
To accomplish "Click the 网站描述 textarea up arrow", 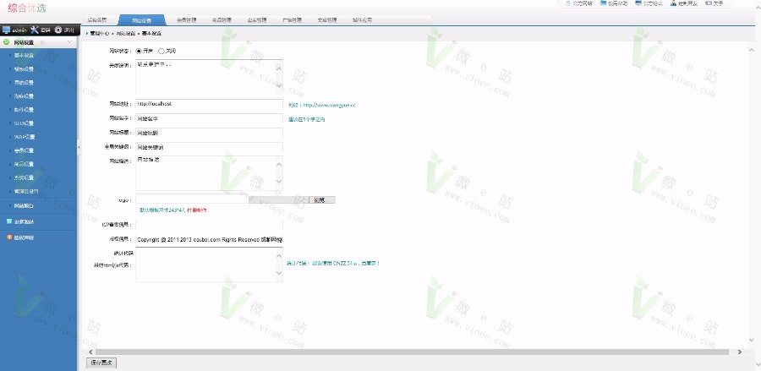I will pos(278,165).
